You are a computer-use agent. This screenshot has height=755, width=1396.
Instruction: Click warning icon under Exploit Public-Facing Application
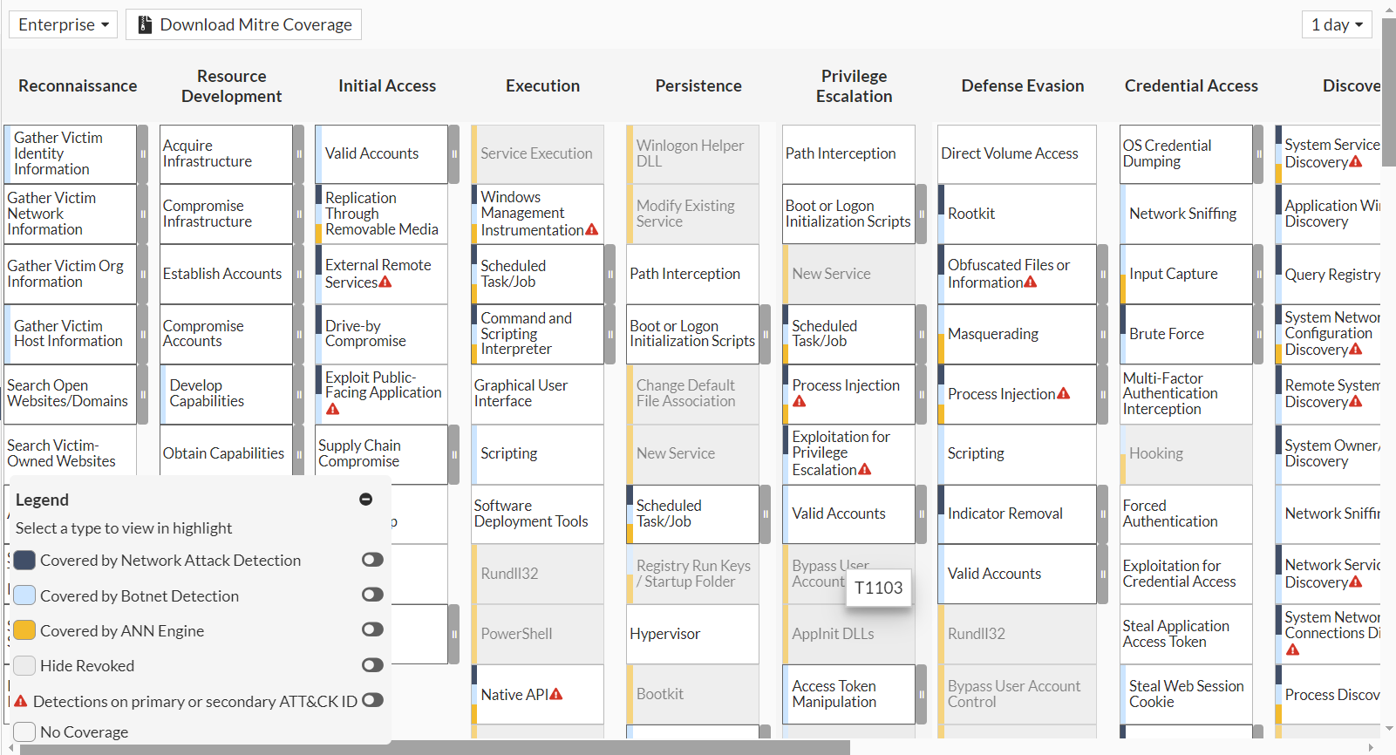coord(332,409)
